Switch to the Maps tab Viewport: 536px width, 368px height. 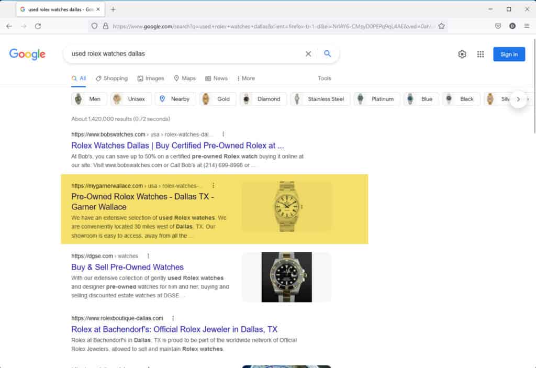185,79
